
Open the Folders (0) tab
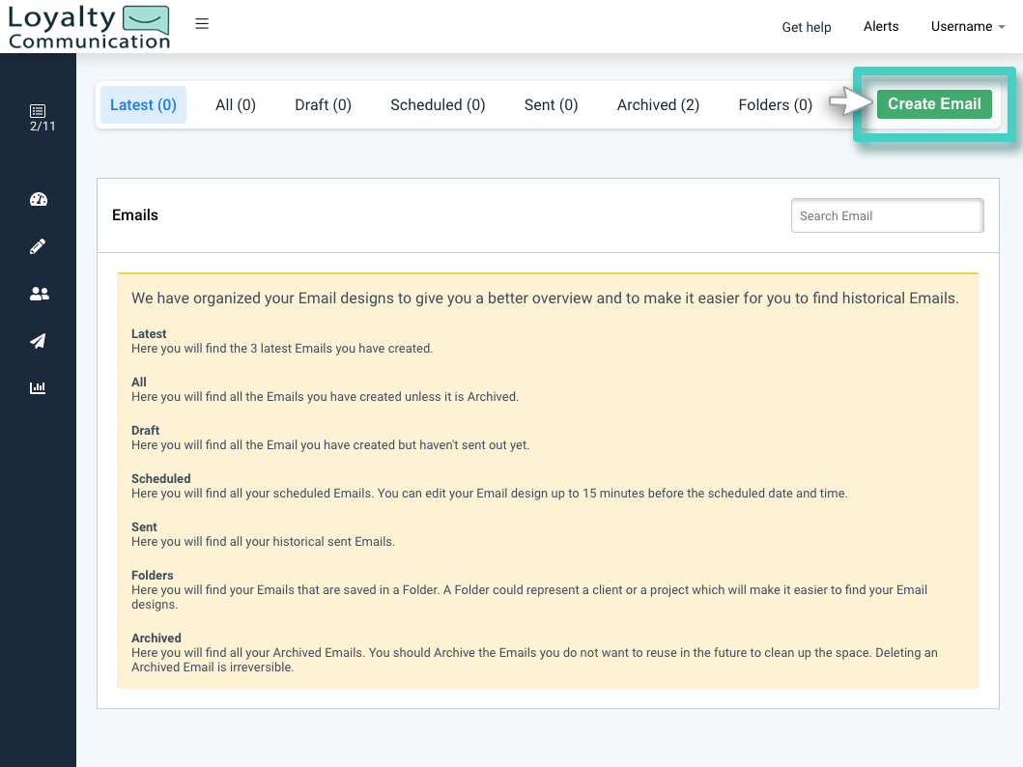[x=775, y=104]
